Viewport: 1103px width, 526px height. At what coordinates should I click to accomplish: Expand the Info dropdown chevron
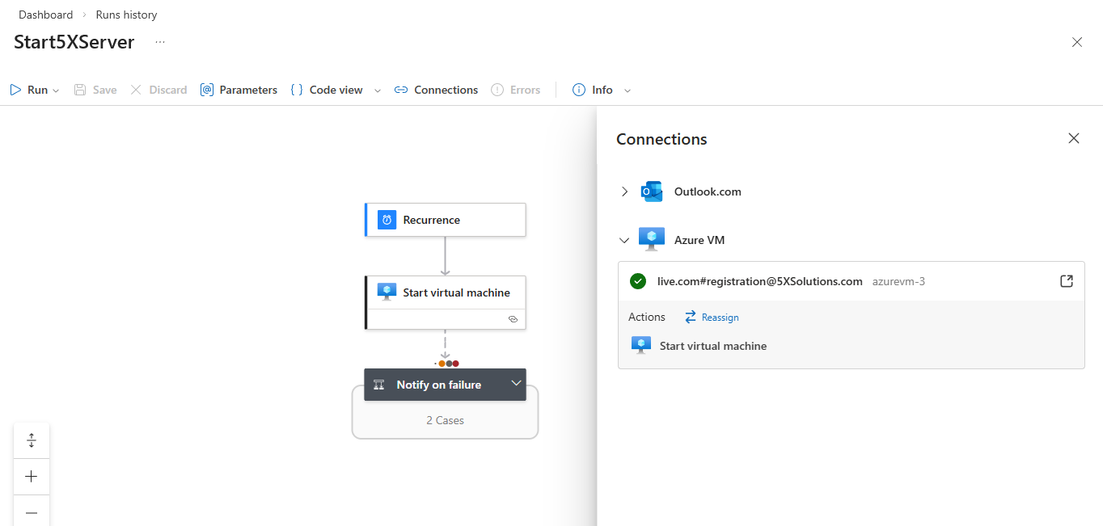[628, 90]
